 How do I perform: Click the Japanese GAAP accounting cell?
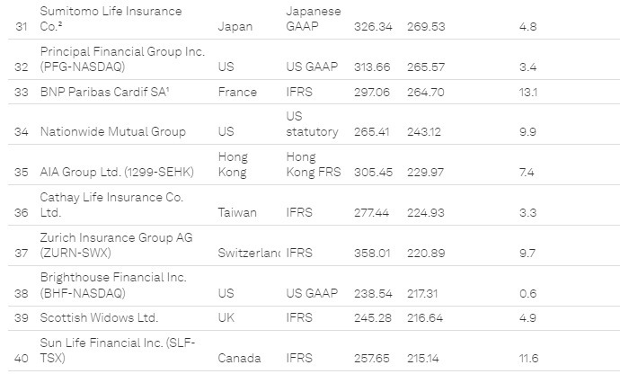[314, 19]
